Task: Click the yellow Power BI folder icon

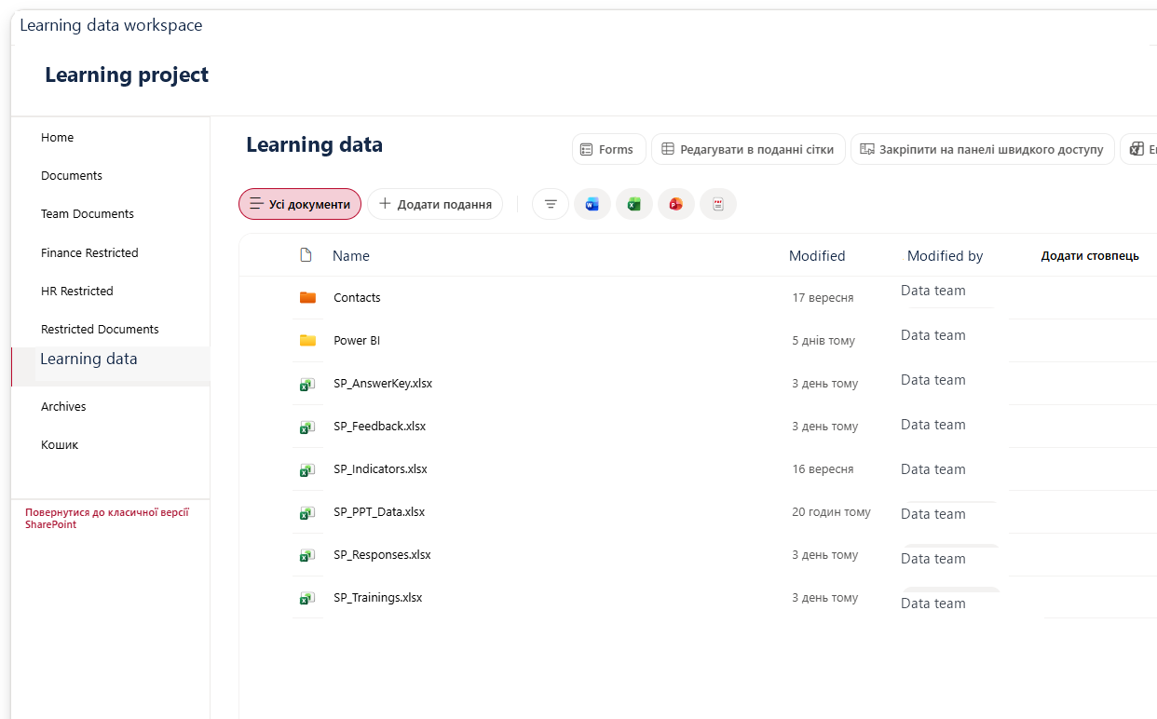Action: tap(307, 341)
